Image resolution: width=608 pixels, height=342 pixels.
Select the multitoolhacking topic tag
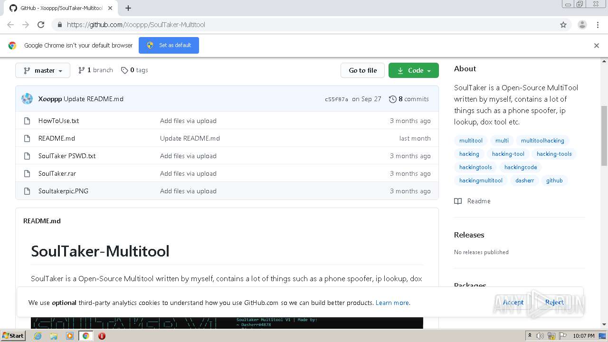(542, 141)
